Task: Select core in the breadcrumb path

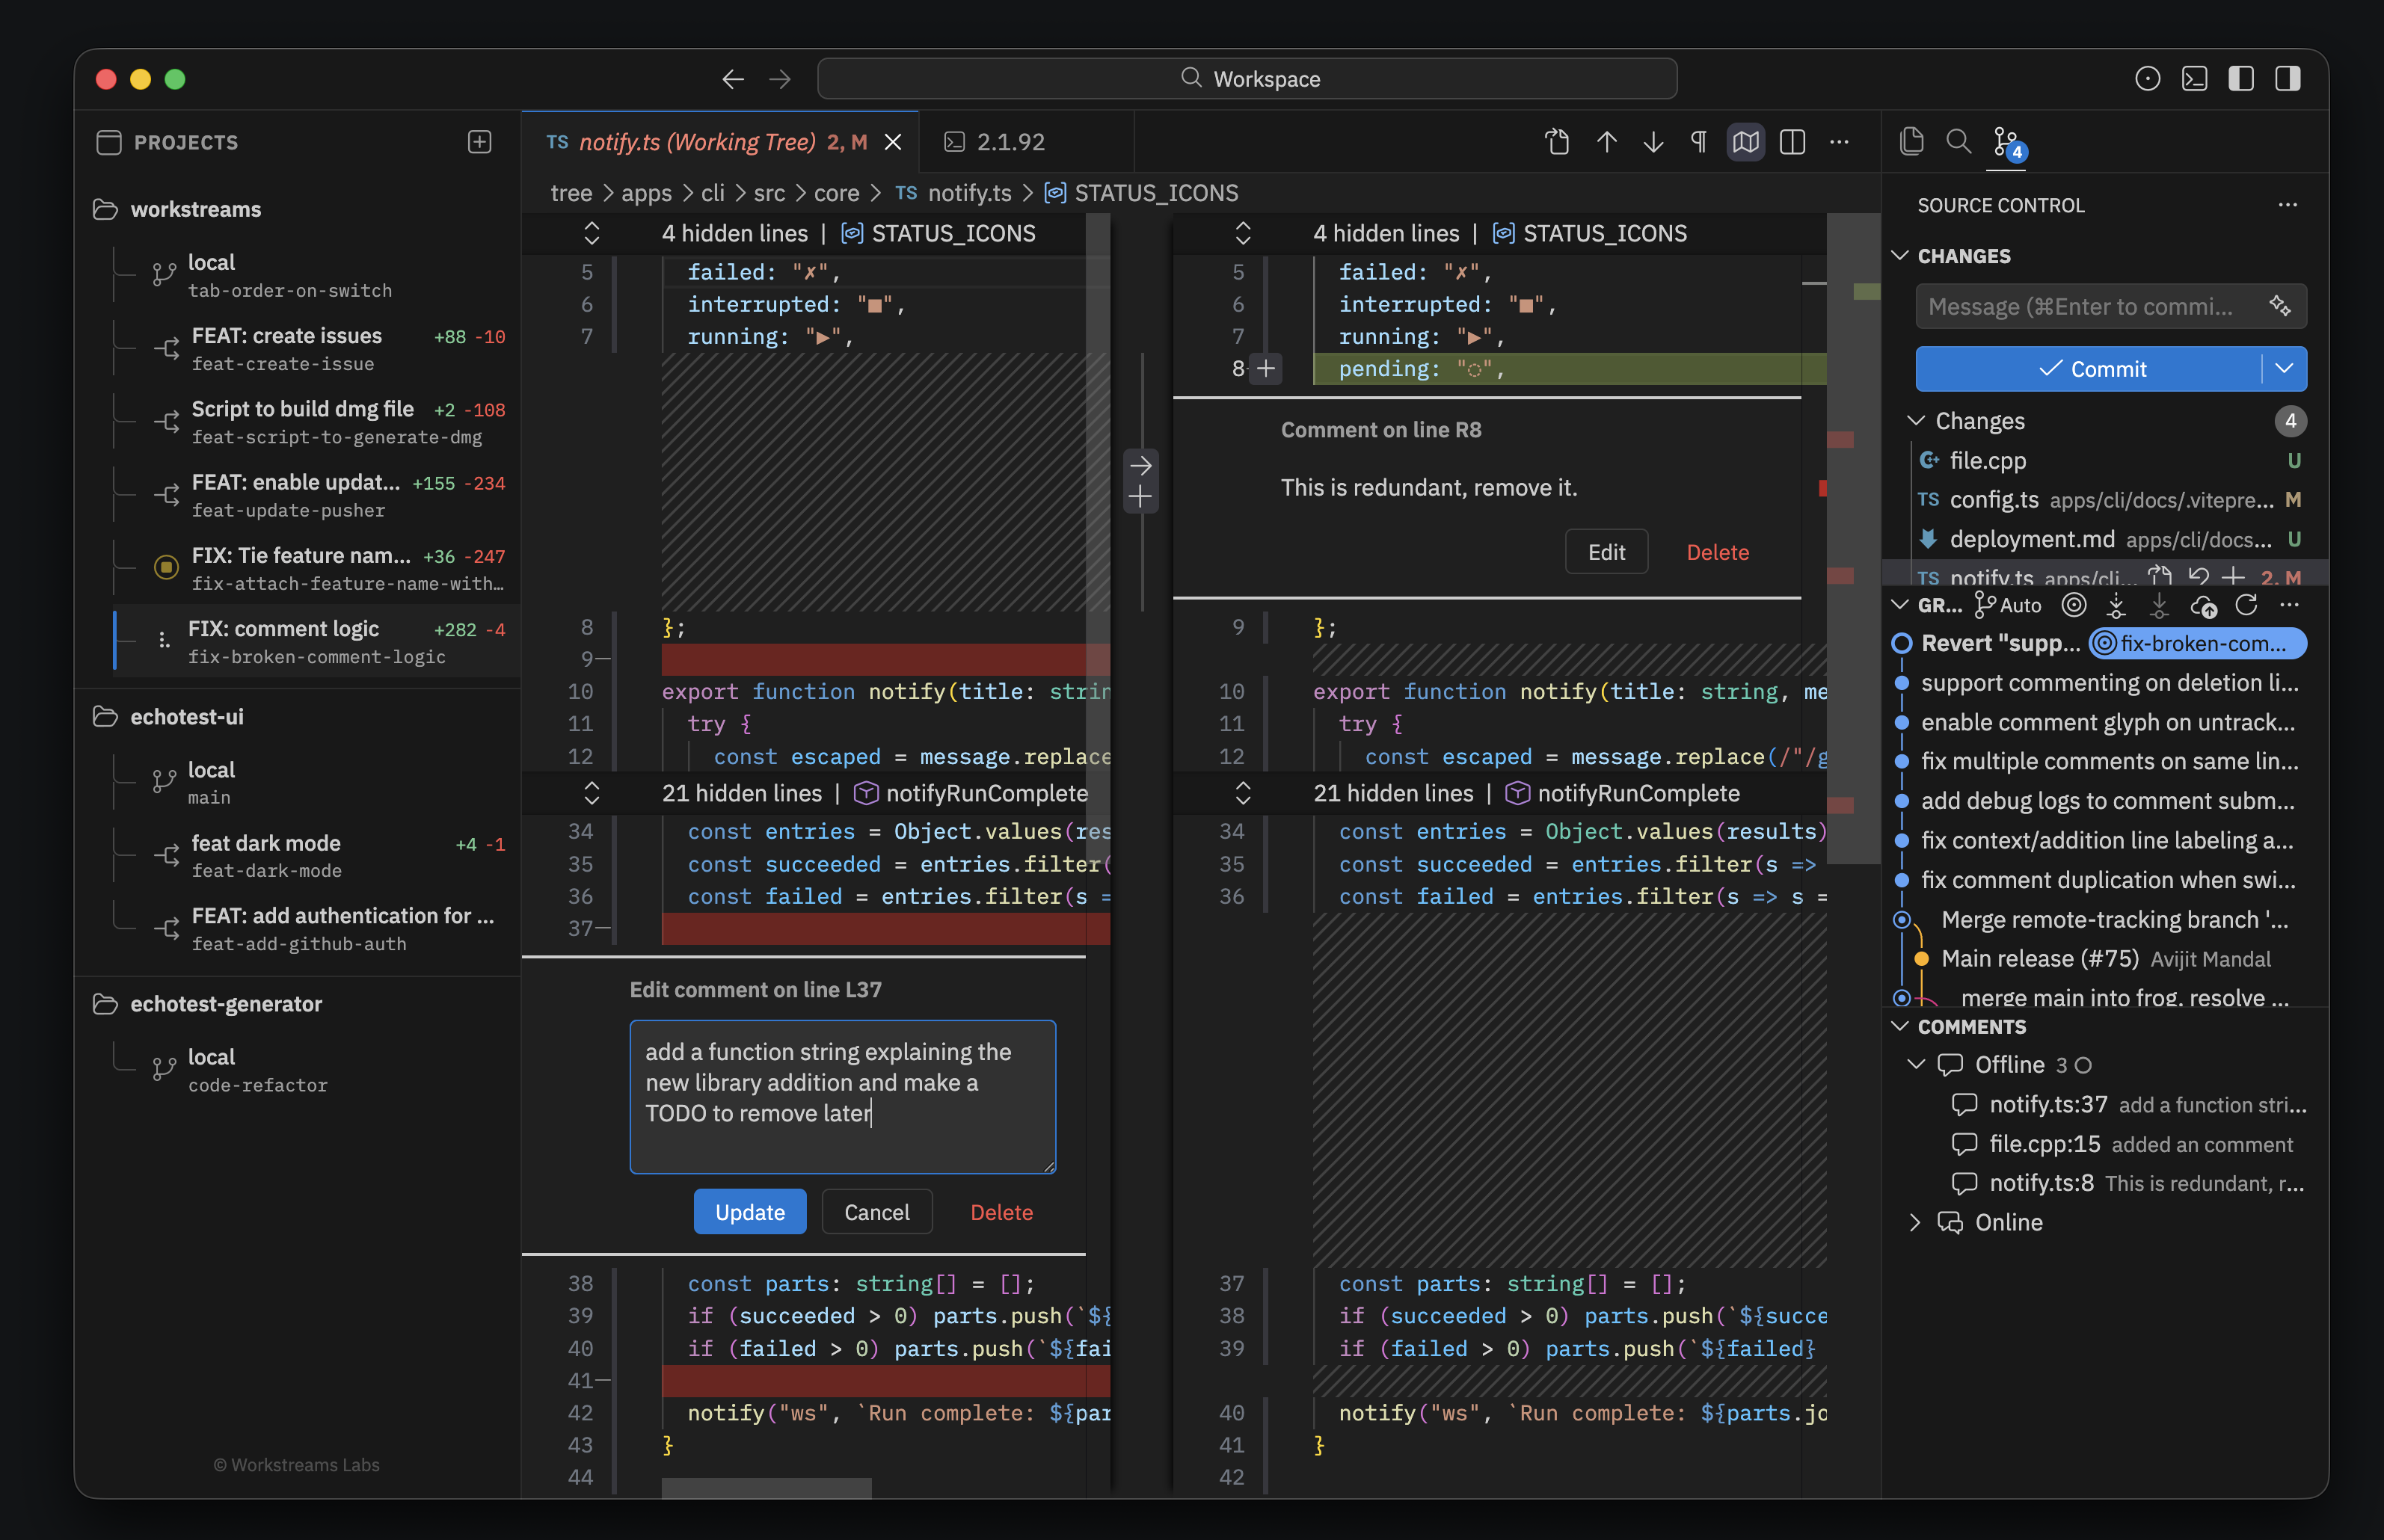Action: pos(837,193)
